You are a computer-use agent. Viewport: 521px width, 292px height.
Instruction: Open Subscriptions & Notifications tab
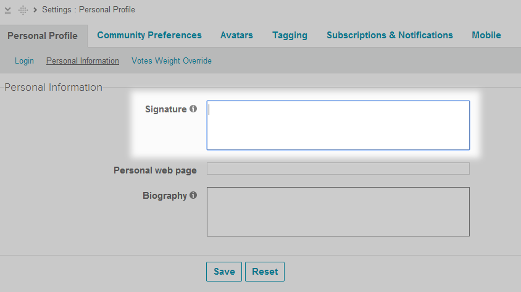click(x=390, y=35)
